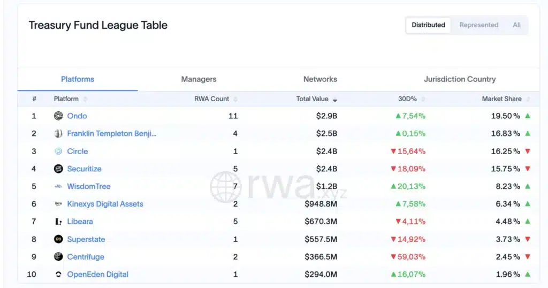Screen dimensions: 548x288
Task: Switch to the All view toggle
Action: [516, 25]
